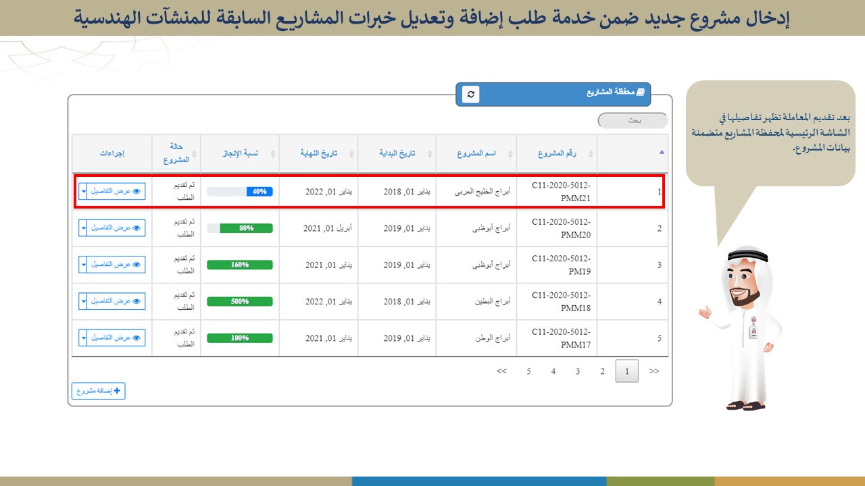Viewport: 865px width, 486px height.
Task: Click the ascending sort triangle in the index column
Action: pyautogui.click(x=662, y=152)
